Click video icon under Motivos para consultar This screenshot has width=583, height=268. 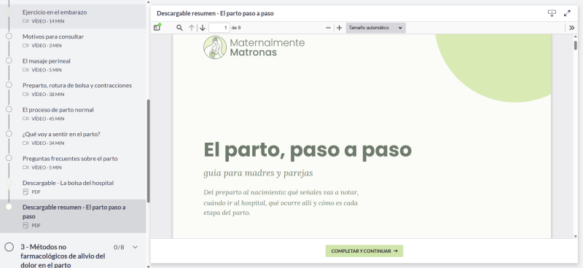(26, 45)
